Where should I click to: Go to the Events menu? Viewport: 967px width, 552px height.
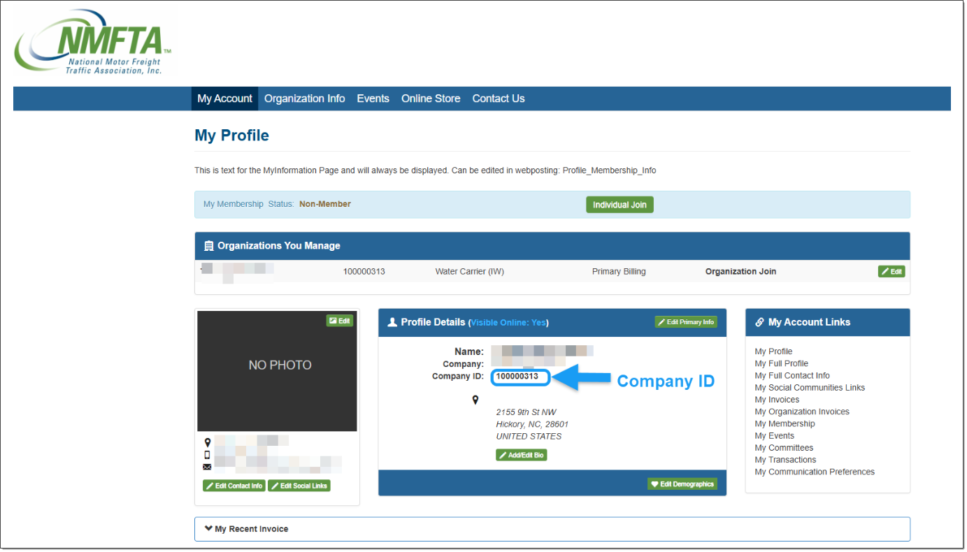point(373,99)
